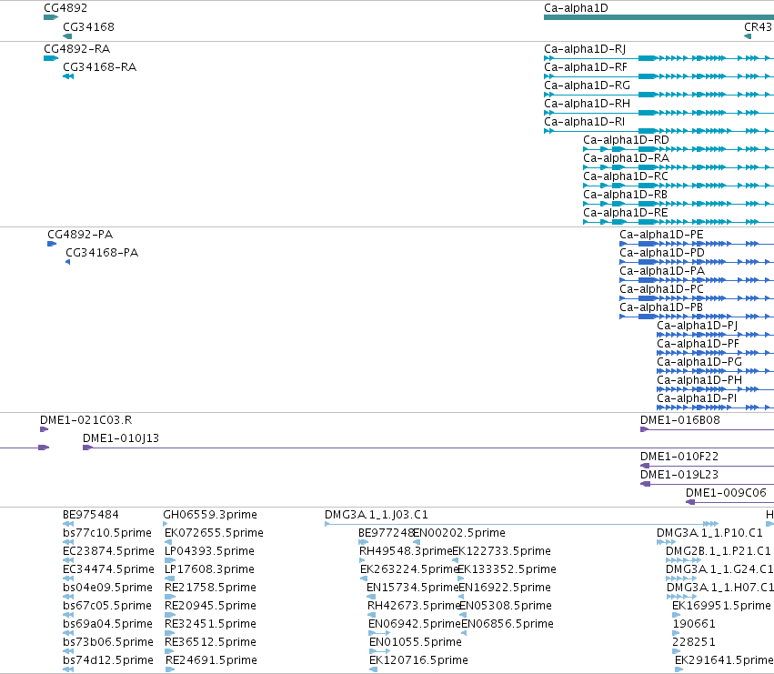Click the CG4892-PA protein feature

(x=52, y=244)
